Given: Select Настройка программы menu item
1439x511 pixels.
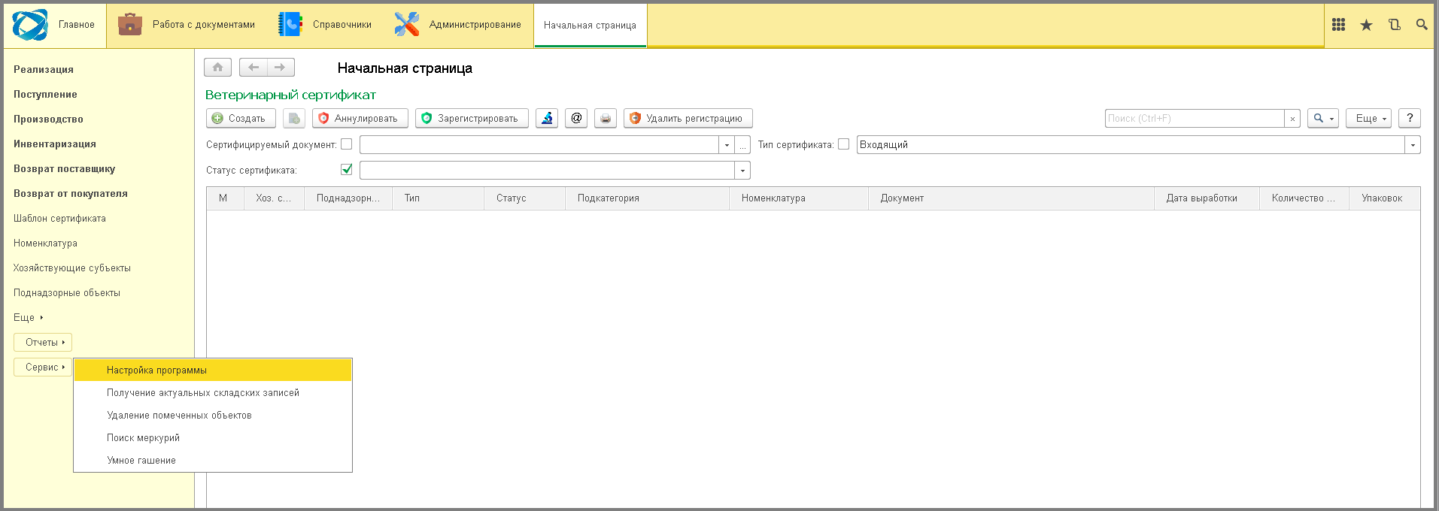Looking at the screenshot, I should [x=213, y=370].
